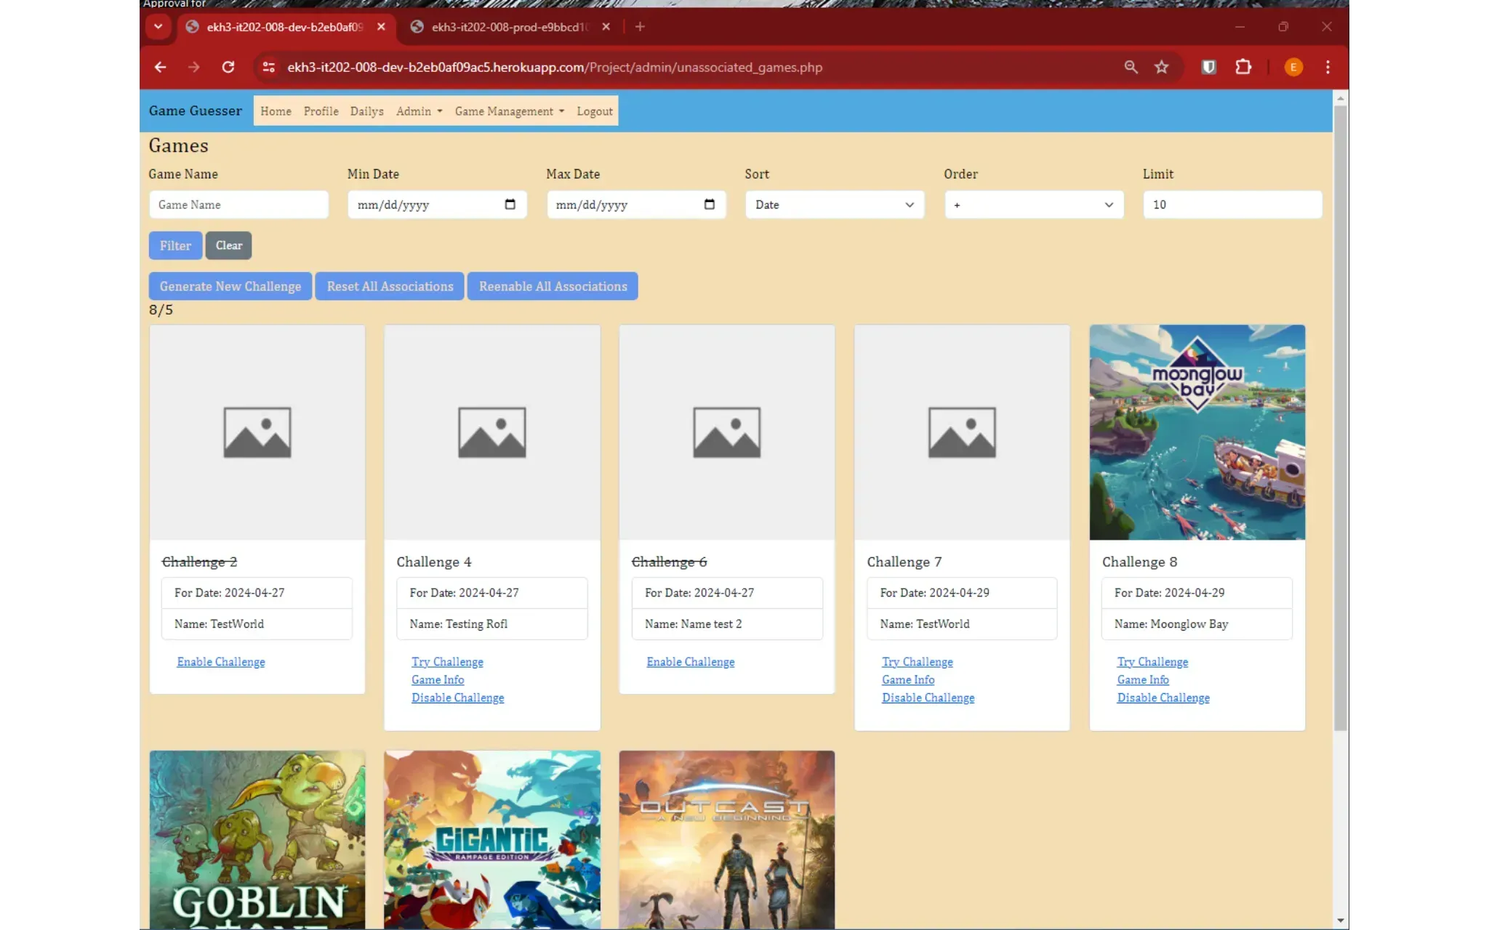Open Max Date calendar picker icon
This screenshot has width=1489, height=930.
[x=709, y=204]
